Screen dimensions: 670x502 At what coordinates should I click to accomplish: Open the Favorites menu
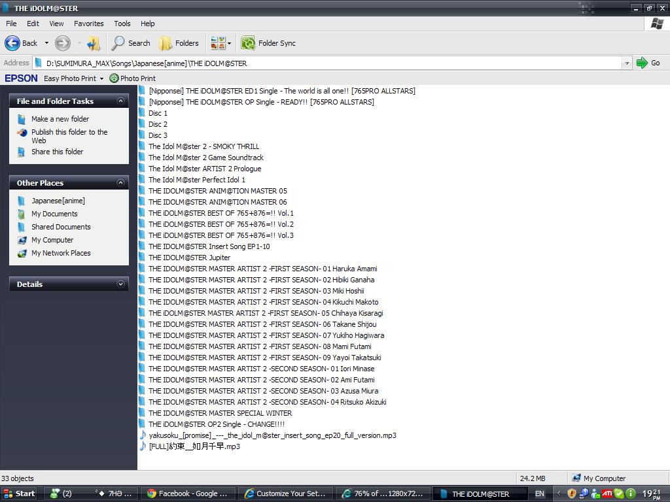click(x=89, y=24)
